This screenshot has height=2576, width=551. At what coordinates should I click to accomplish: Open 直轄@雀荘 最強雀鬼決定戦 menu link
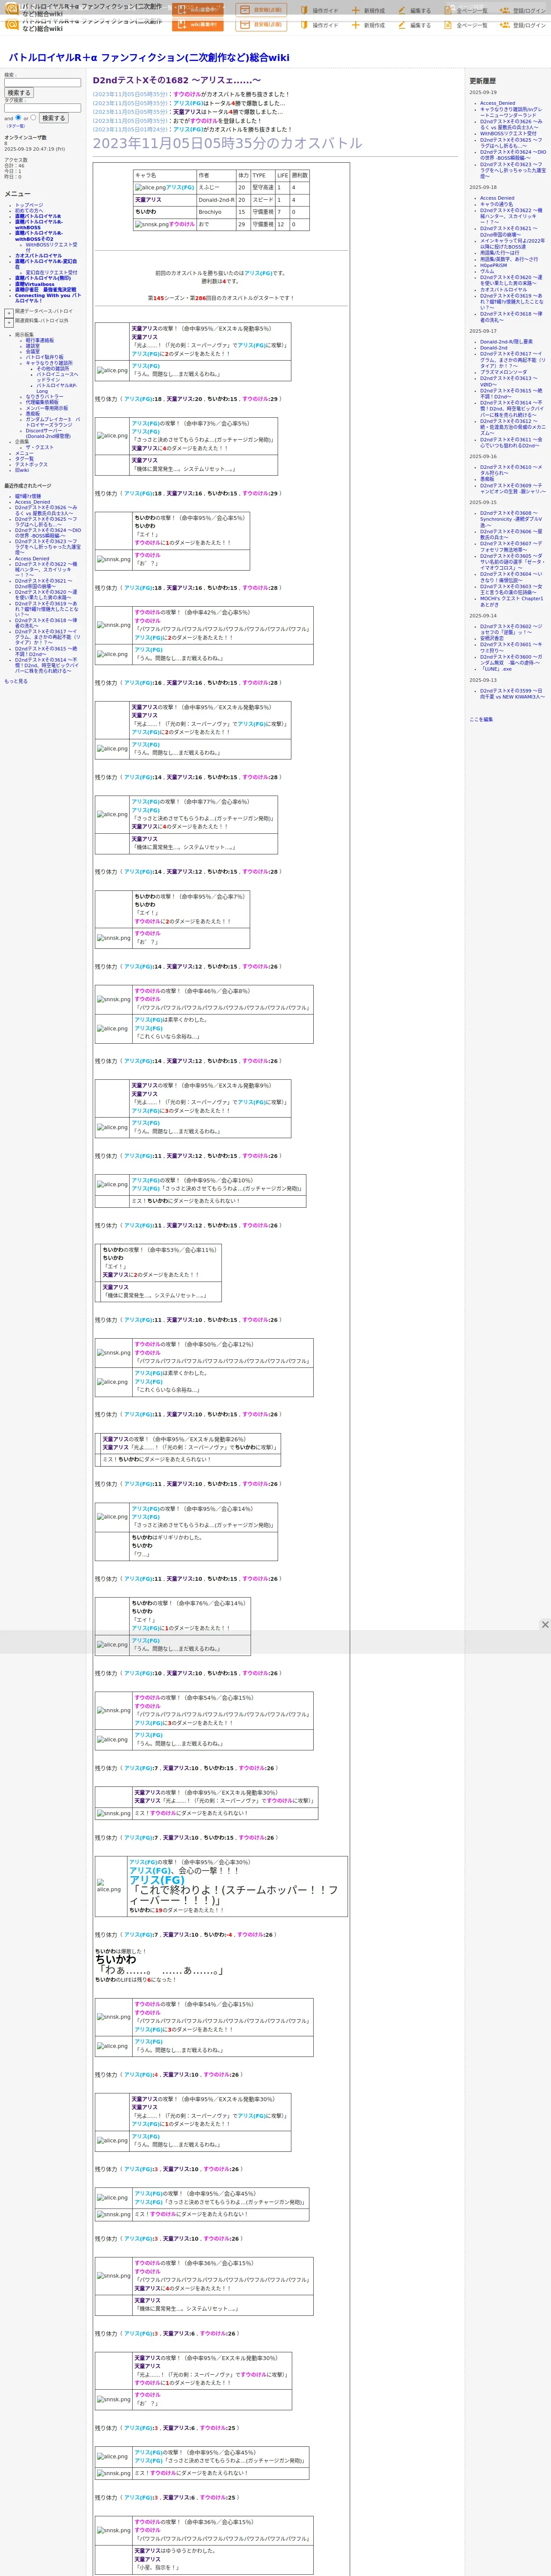(45, 290)
